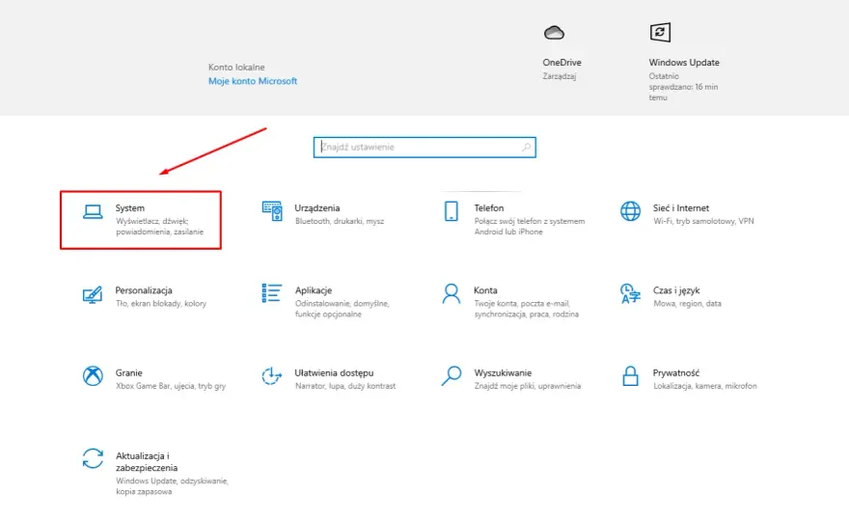Viewport: 849px width, 521px height.
Task: Click 'Połącz swój telefon z systemem' description
Action: click(530, 221)
